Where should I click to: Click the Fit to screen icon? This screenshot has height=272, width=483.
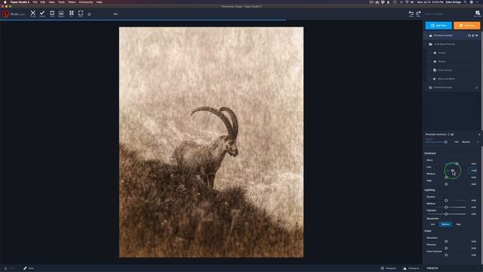72,13
